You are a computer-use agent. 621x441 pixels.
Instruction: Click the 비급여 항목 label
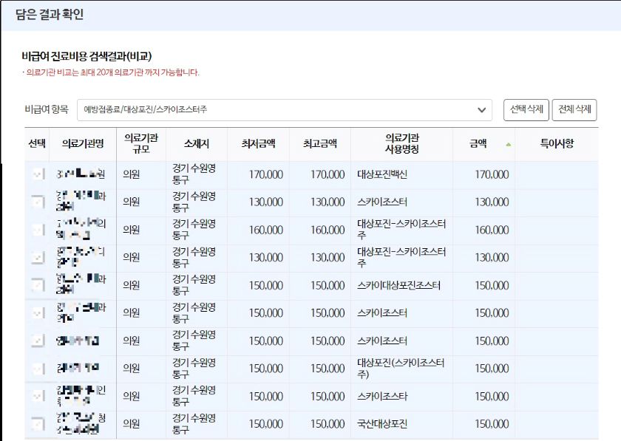[x=47, y=109]
